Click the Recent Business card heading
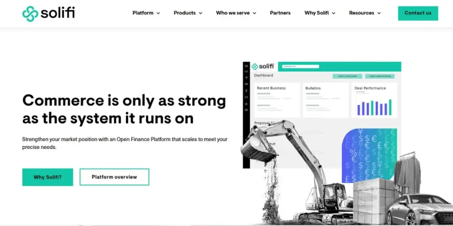This screenshot has width=453, height=226. click(271, 88)
